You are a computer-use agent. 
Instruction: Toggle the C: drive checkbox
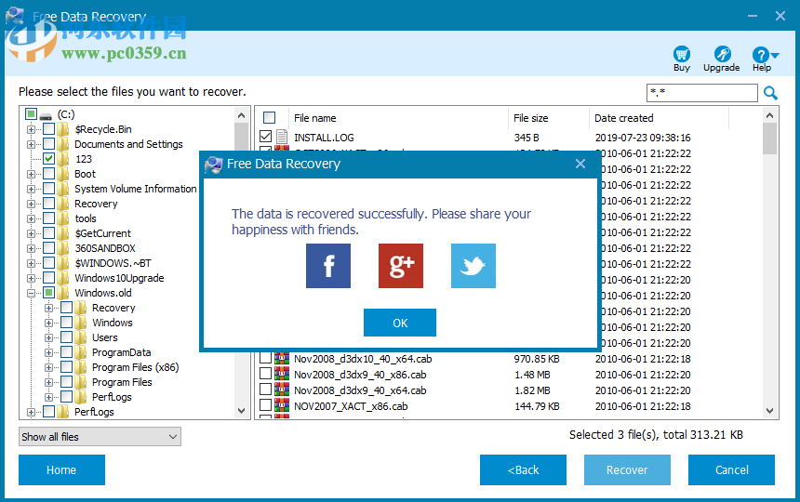point(31,113)
